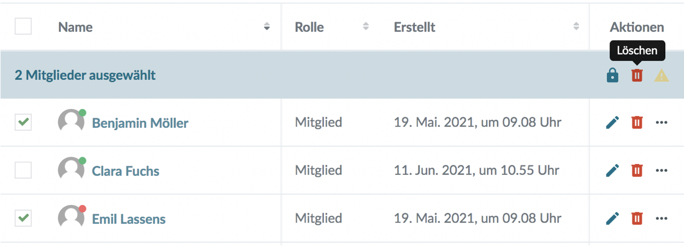Toggle the select-all checkbox in header
This screenshot has width=684, height=247.
point(23,26)
